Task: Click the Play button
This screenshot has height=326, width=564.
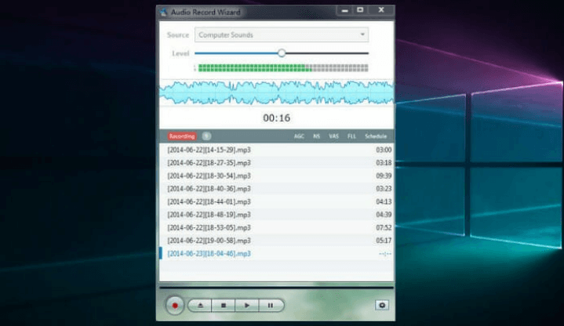Action: [247, 306]
